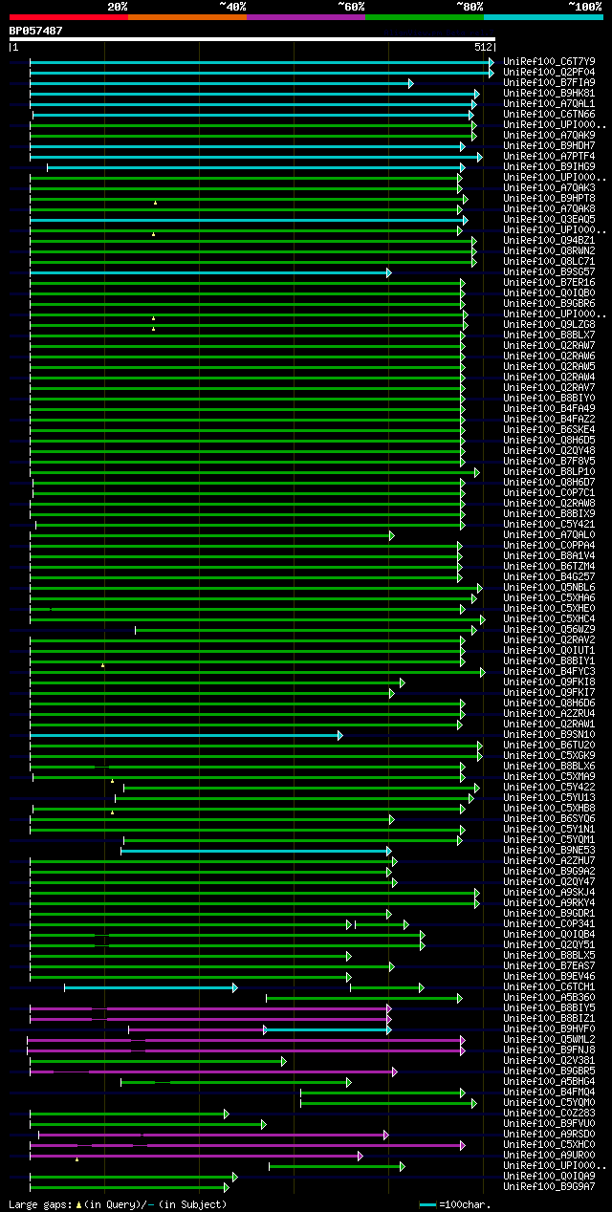
Task: Select the UniRef100_B8LP10 label
Action: [x=551, y=471]
